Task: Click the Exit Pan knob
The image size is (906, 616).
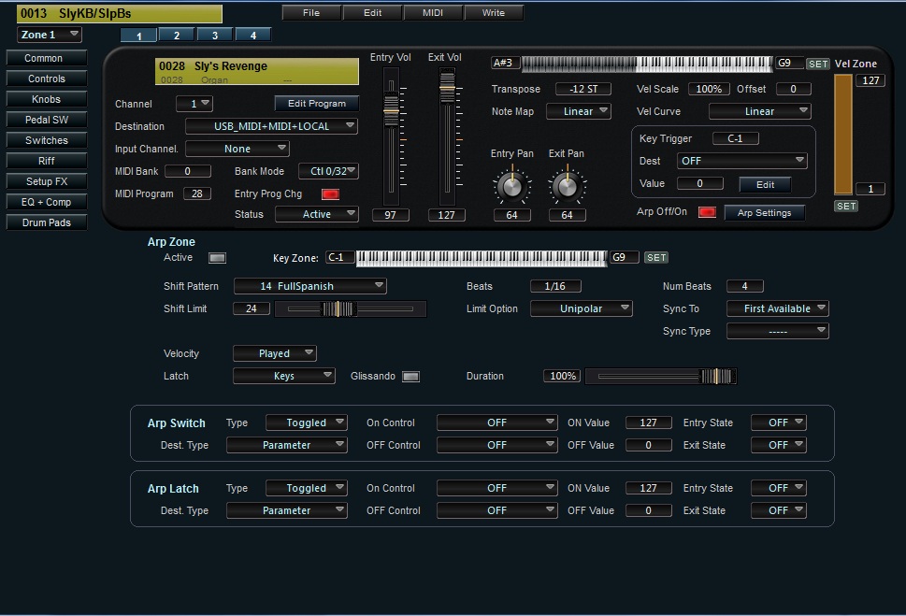Action: pyautogui.click(x=567, y=186)
